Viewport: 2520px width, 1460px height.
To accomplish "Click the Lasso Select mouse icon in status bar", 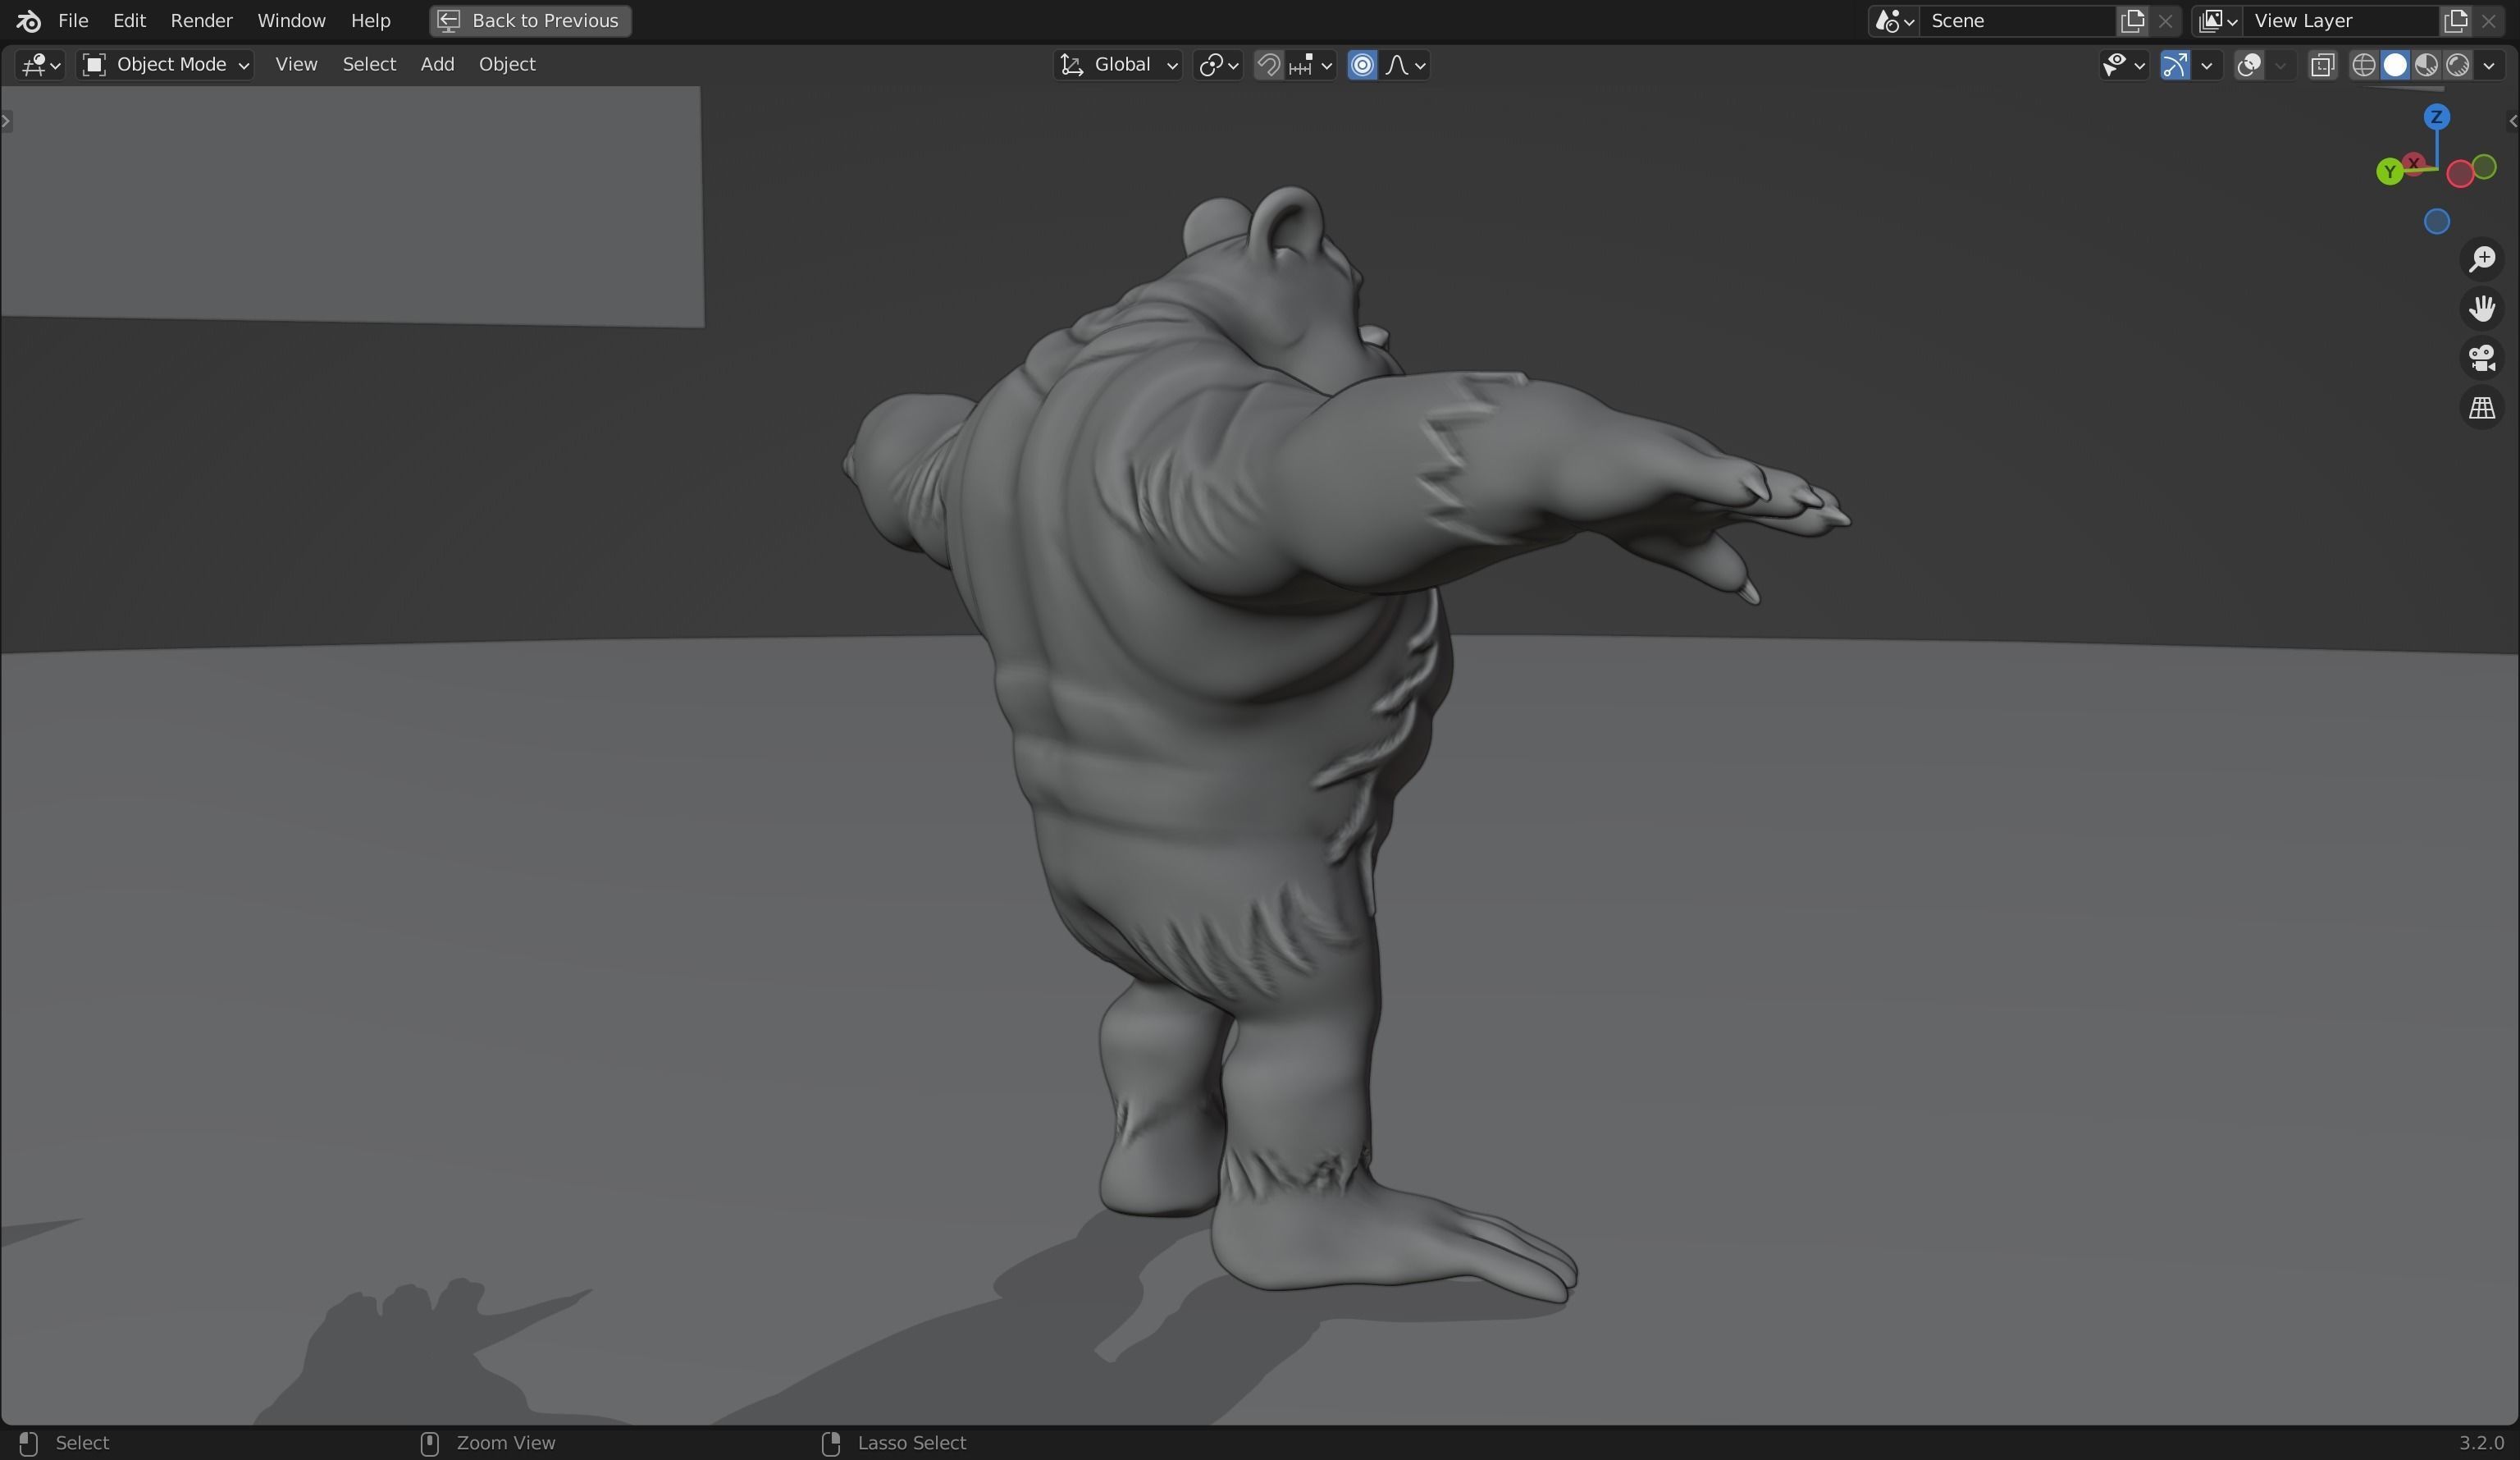I will click(830, 1443).
